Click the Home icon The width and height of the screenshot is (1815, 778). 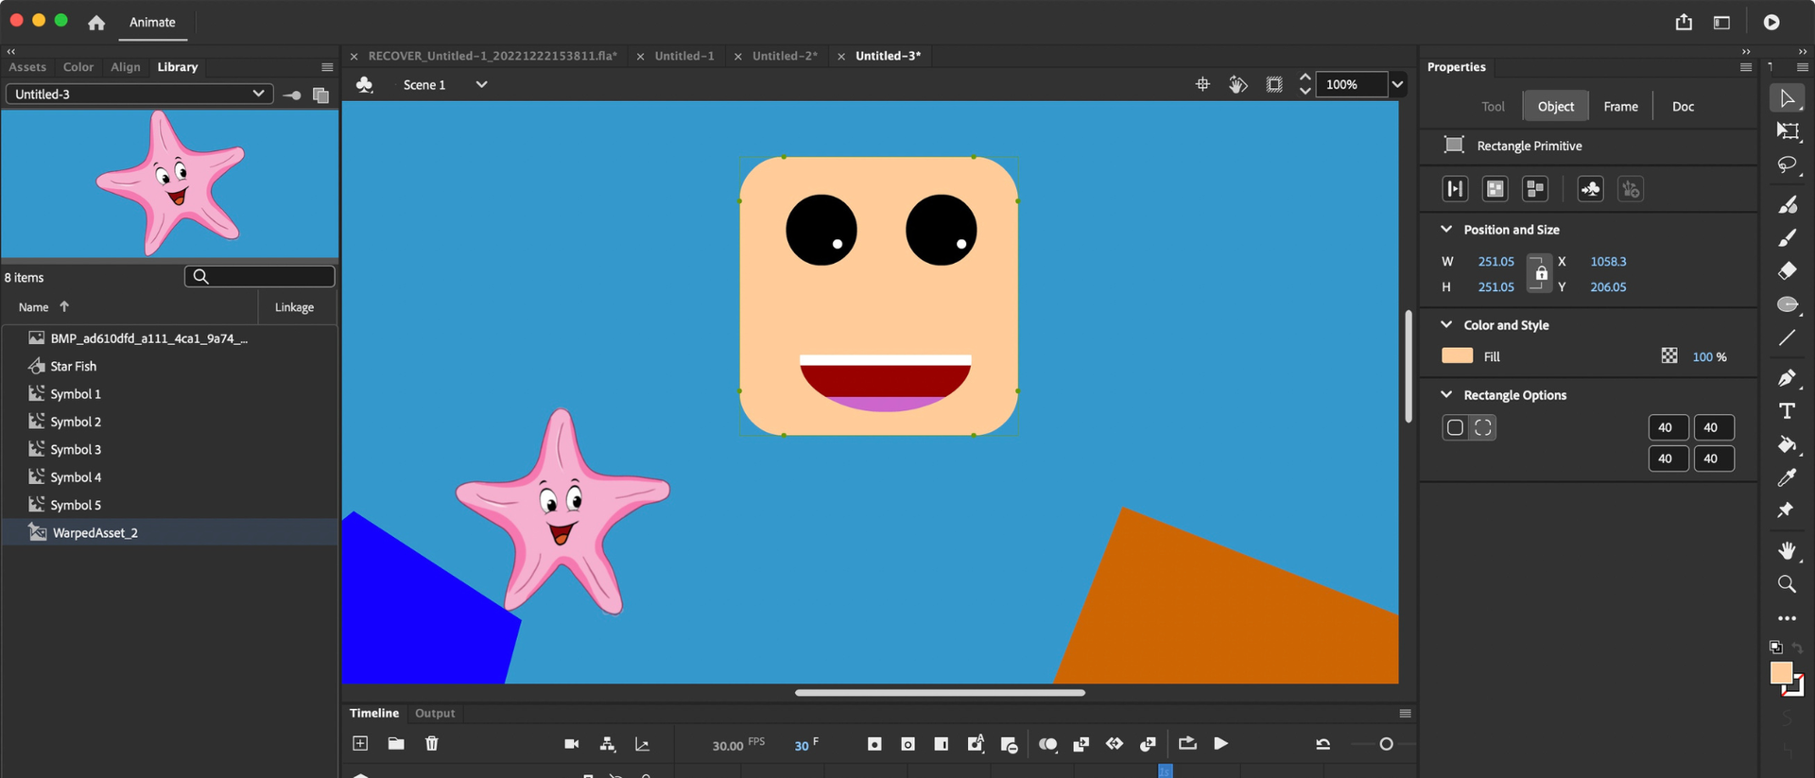(96, 23)
